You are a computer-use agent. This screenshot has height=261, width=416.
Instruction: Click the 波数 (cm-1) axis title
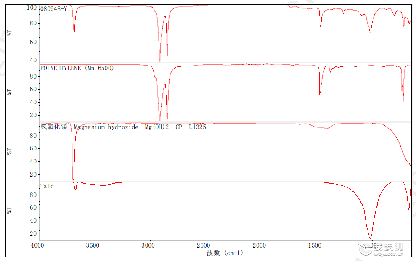225,253
